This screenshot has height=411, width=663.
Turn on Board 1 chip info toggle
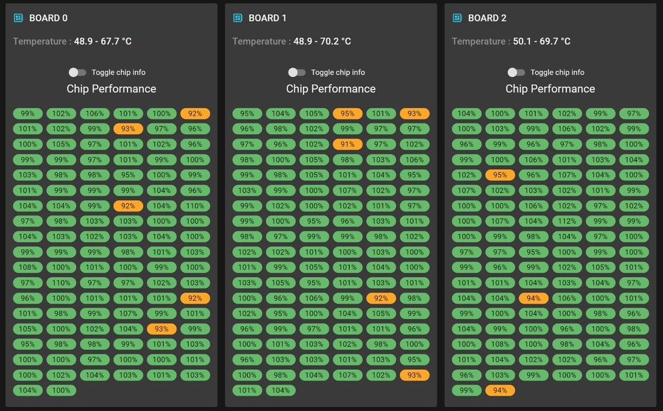tap(296, 72)
